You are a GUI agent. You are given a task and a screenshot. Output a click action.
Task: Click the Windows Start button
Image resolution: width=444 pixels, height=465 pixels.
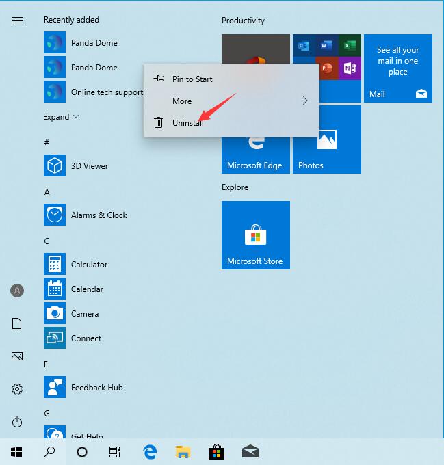pyautogui.click(x=16, y=452)
